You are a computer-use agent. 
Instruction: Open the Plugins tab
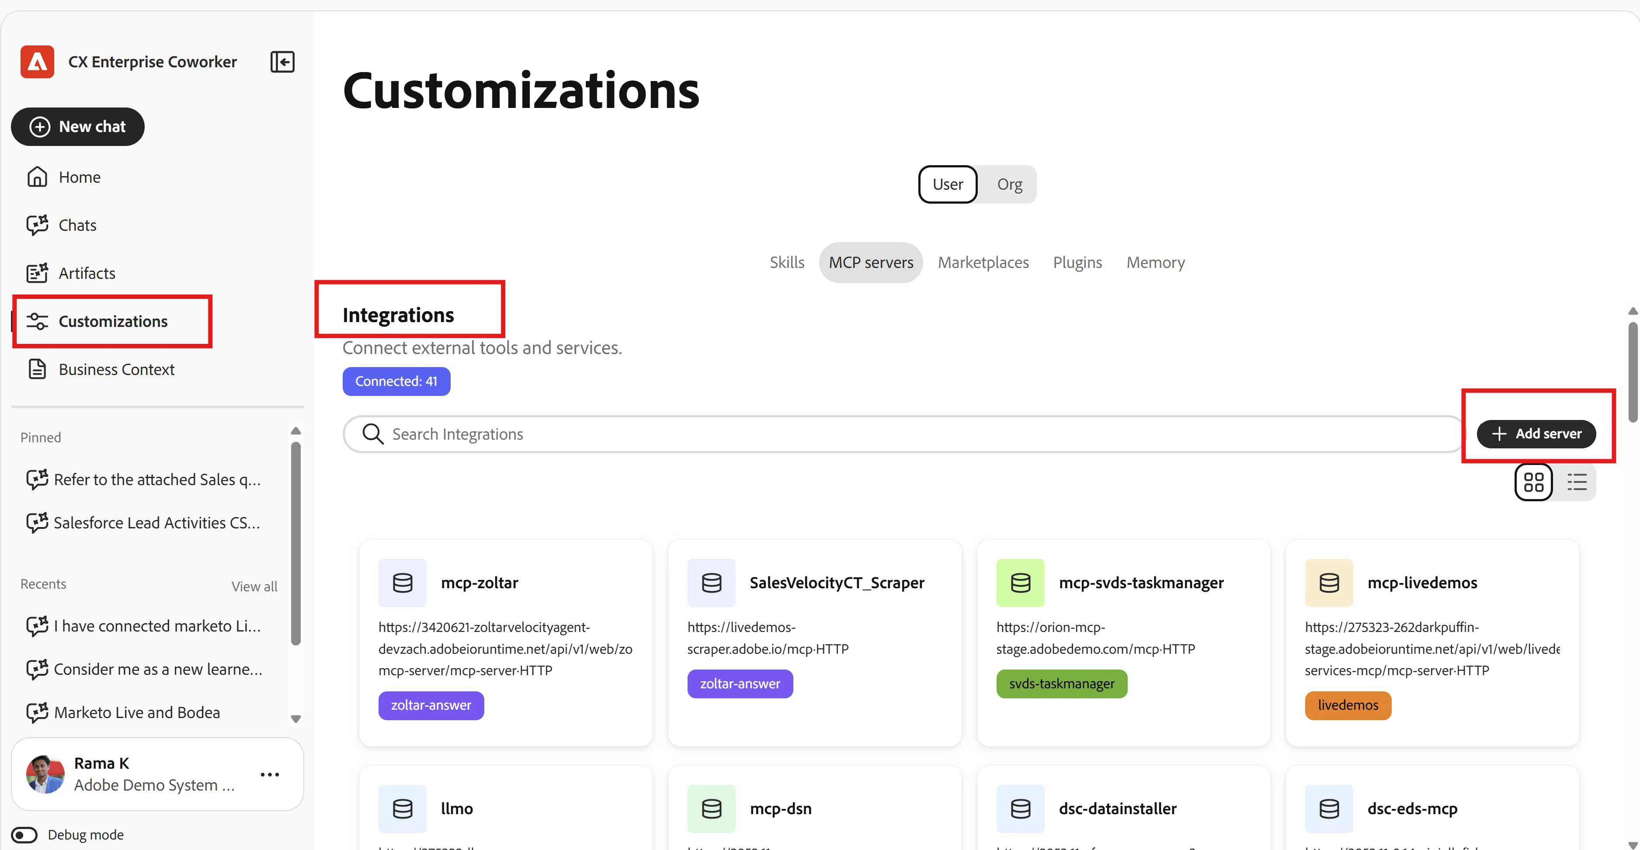[1077, 262]
